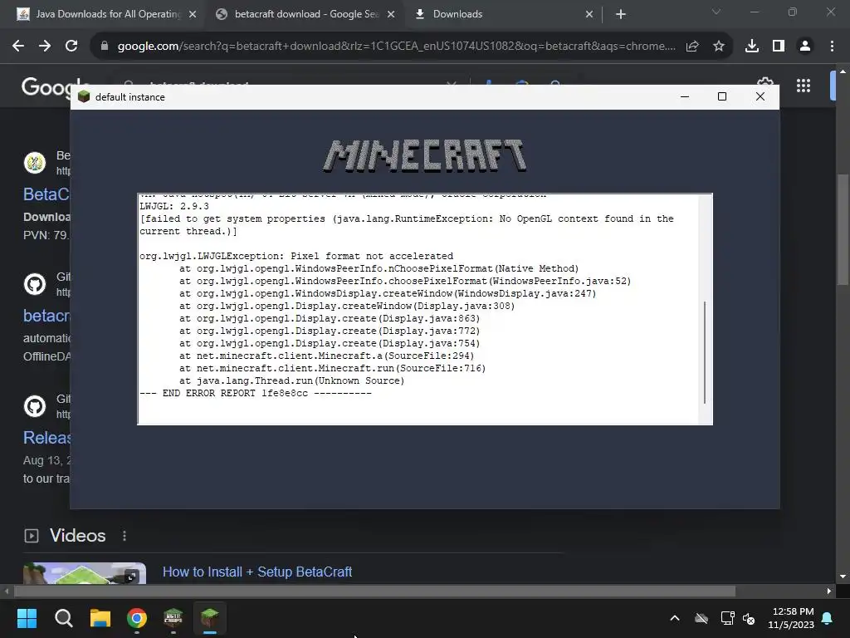Close the betacraft download search tab
Screen dimensions: 850x638
pyautogui.click(x=391, y=14)
